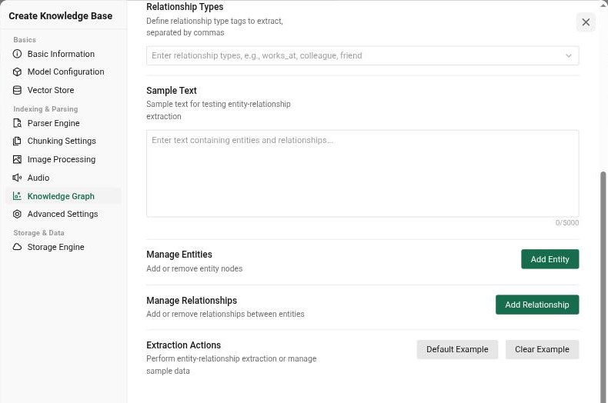
Task: Click the Add Entity button
Action: [550, 259]
